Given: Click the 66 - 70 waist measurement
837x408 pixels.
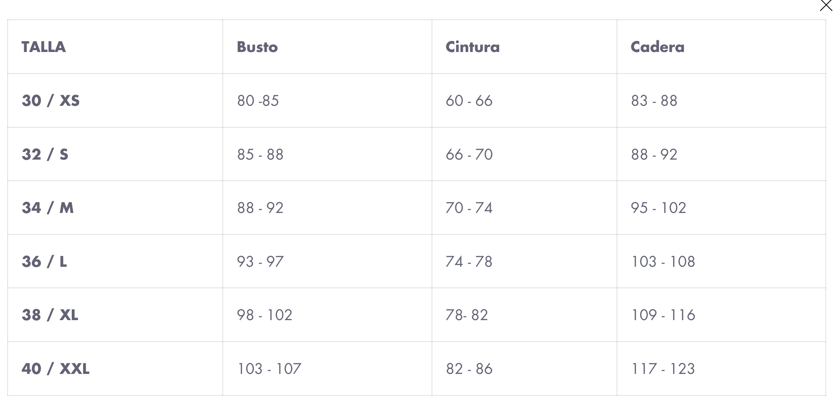Looking at the screenshot, I should [x=469, y=154].
